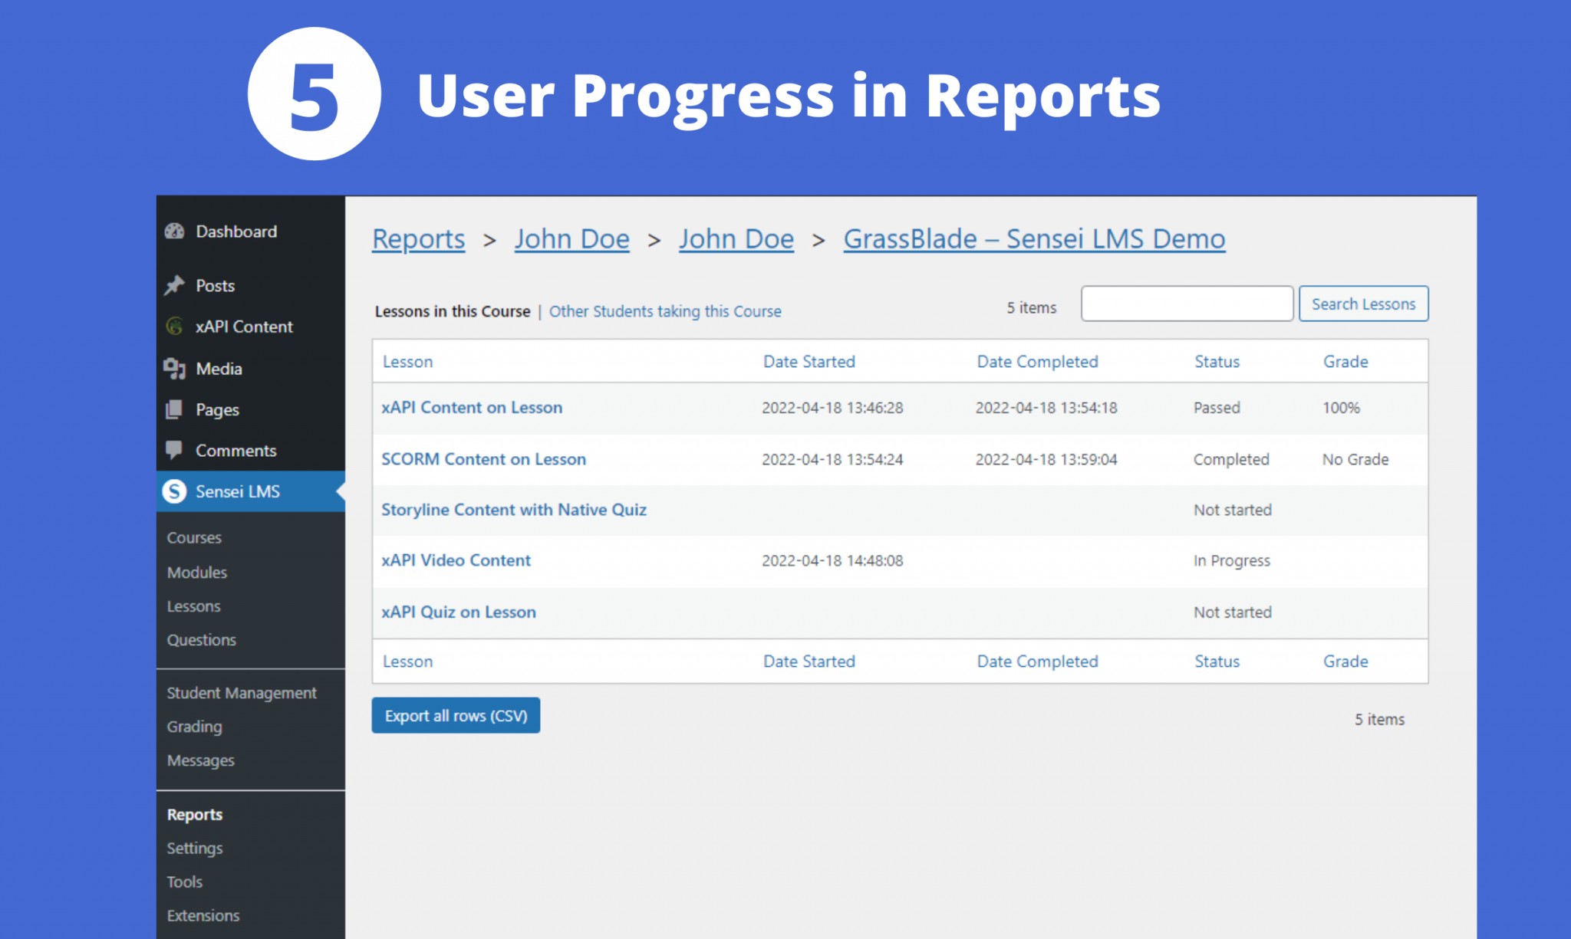The width and height of the screenshot is (1571, 939).
Task: Click the Search Lessons button
Action: [1363, 303]
